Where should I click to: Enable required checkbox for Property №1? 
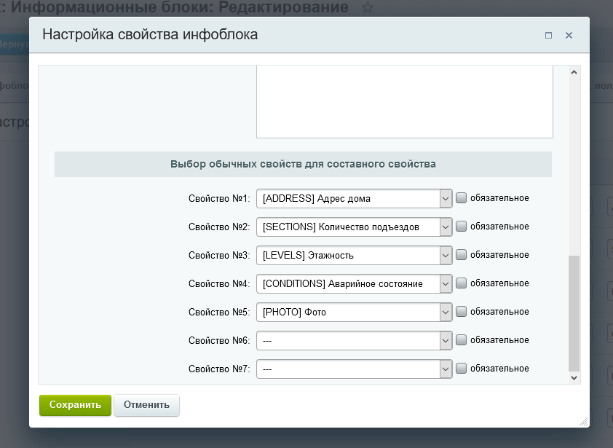(461, 198)
